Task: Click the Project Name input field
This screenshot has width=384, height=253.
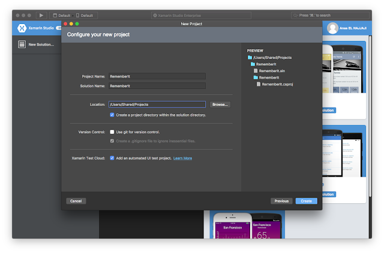Action: coord(157,76)
